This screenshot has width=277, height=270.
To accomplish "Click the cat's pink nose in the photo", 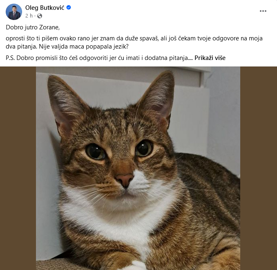I will coord(125,179).
